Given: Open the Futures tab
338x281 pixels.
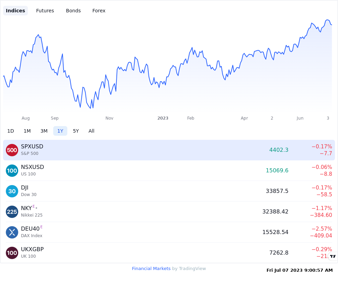Looking at the screenshot, I should coord(45,11).
